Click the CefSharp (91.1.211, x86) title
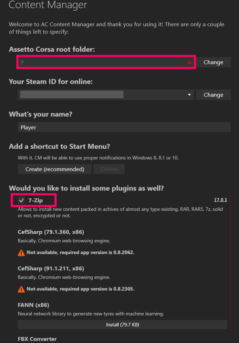This screenshot has height=343, width=239. 51,268
